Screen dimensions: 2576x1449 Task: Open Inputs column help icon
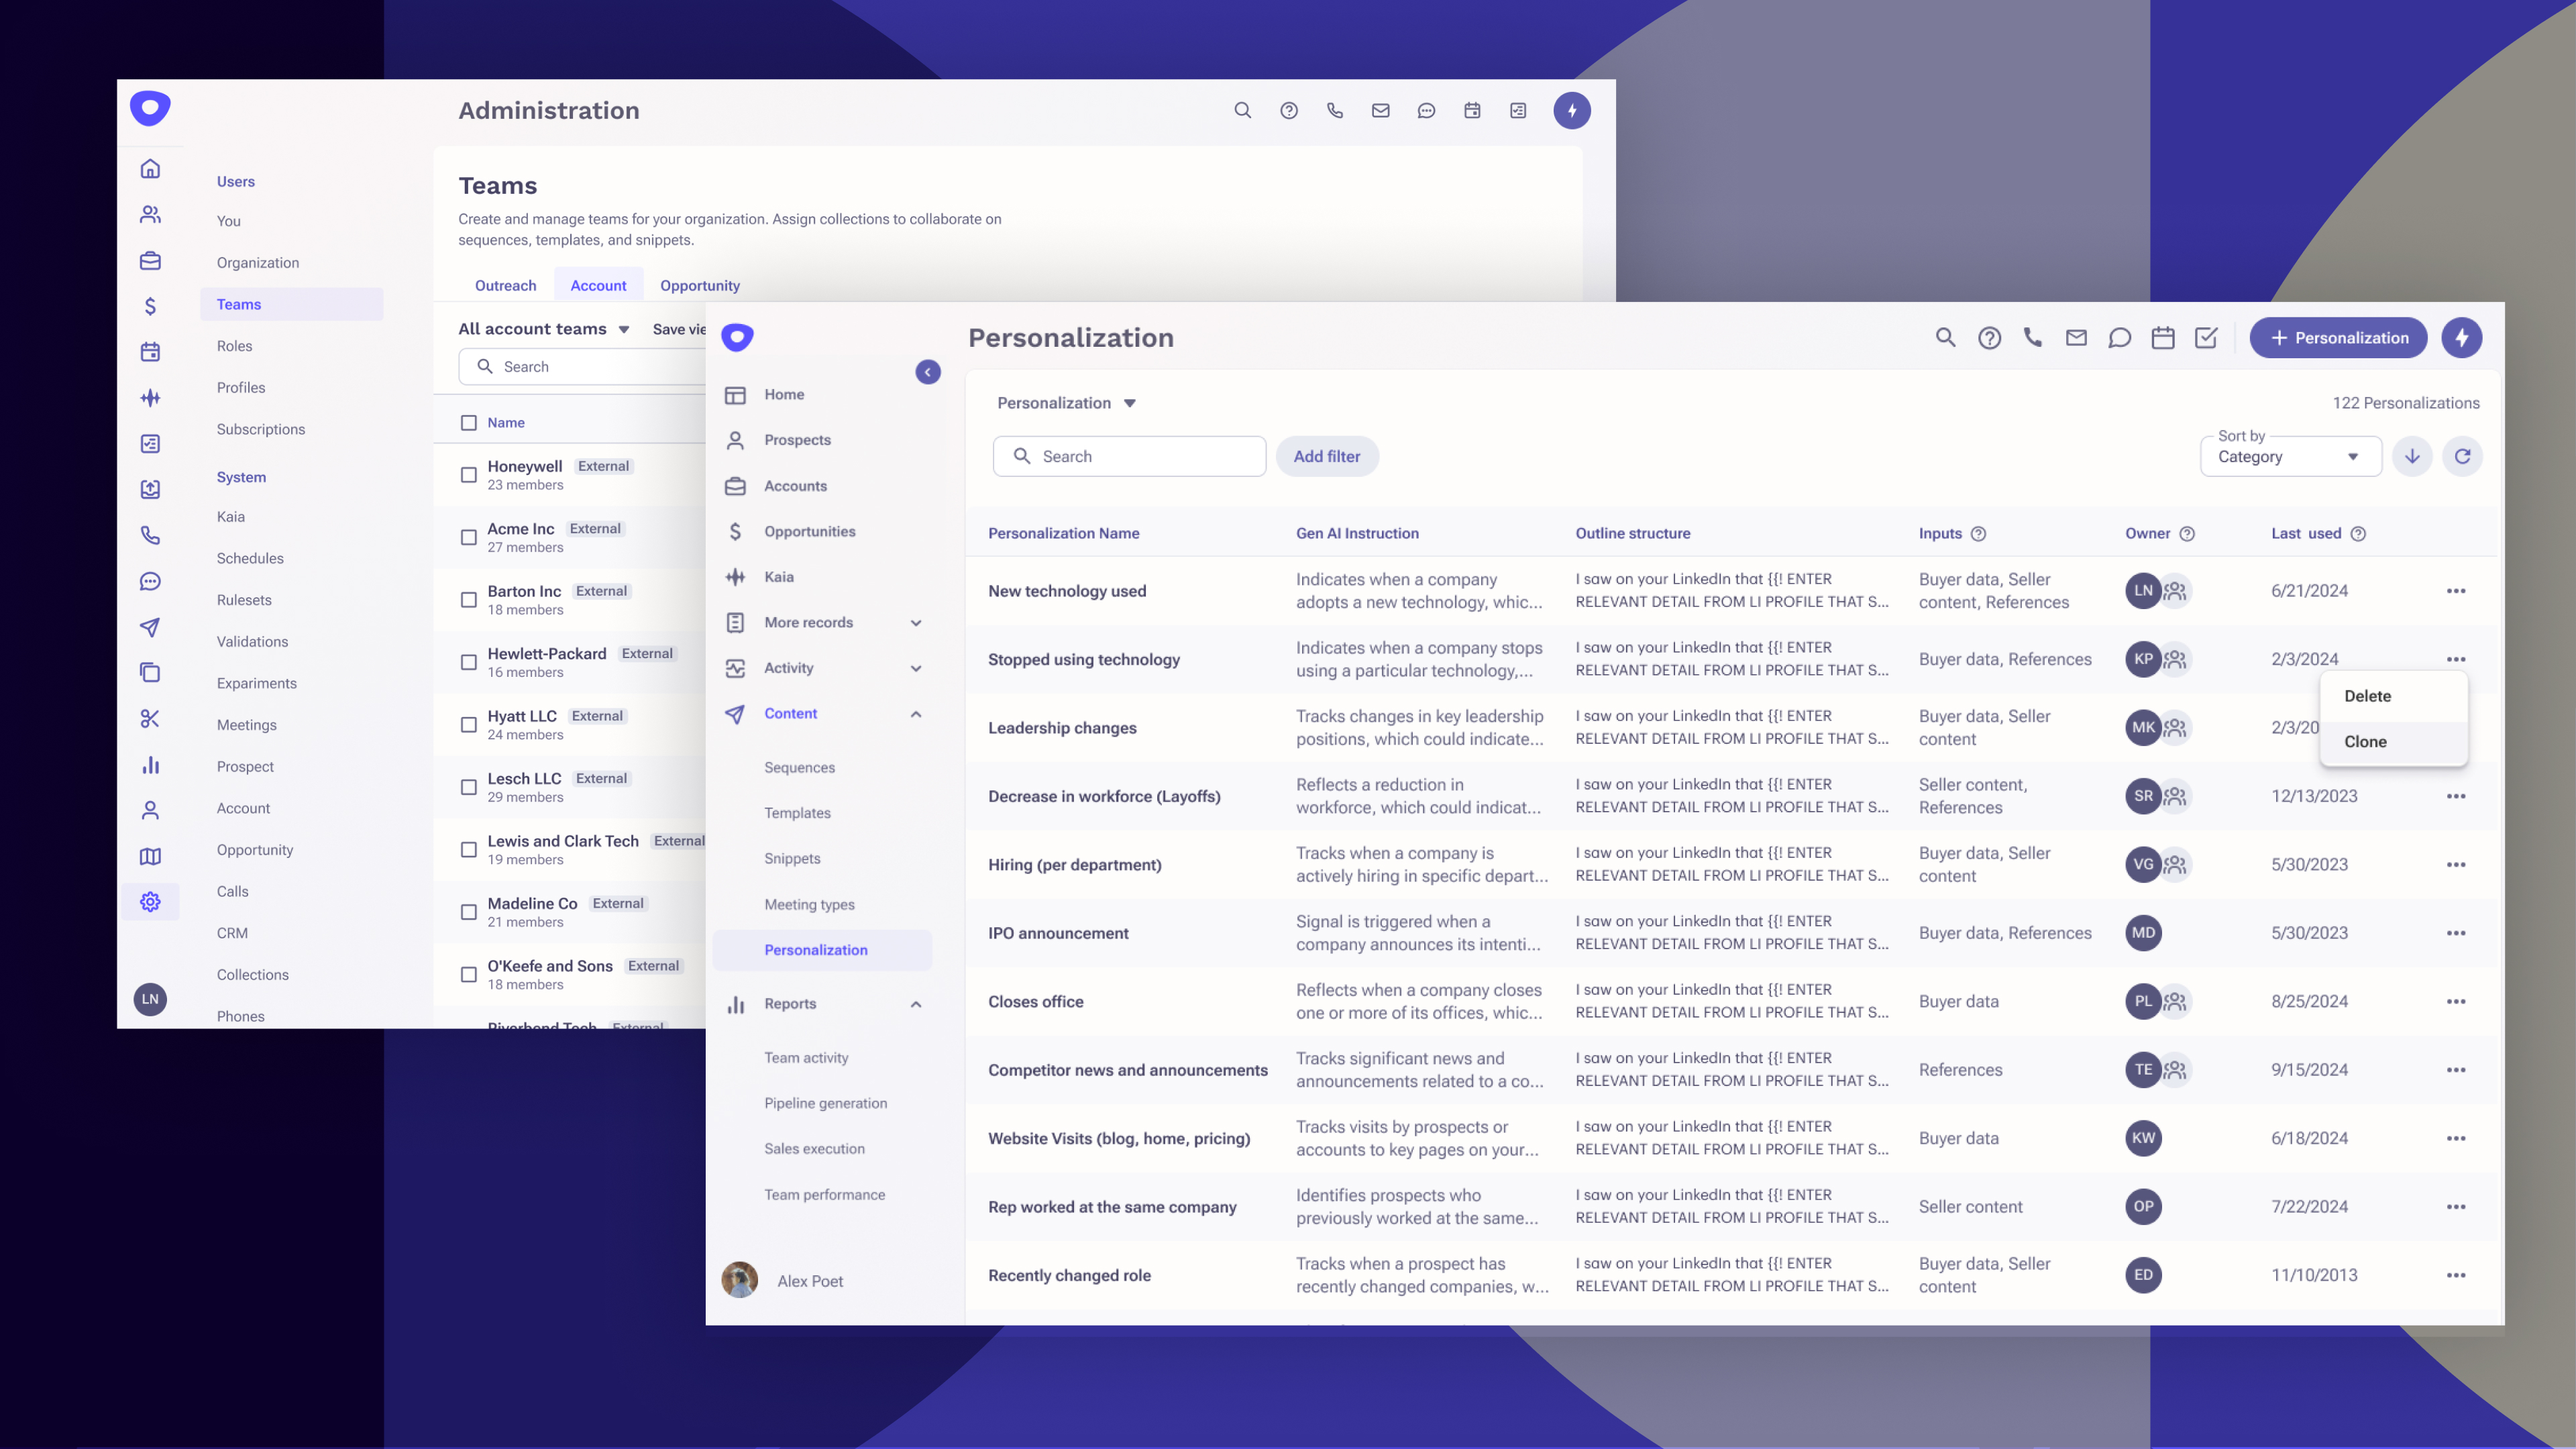coord(1978,534)
